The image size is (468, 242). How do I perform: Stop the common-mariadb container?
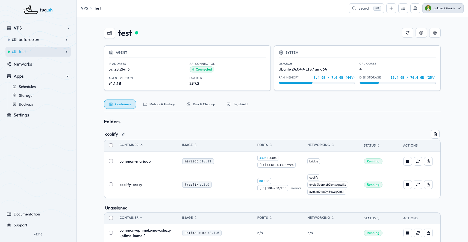(x=407, y=161)
